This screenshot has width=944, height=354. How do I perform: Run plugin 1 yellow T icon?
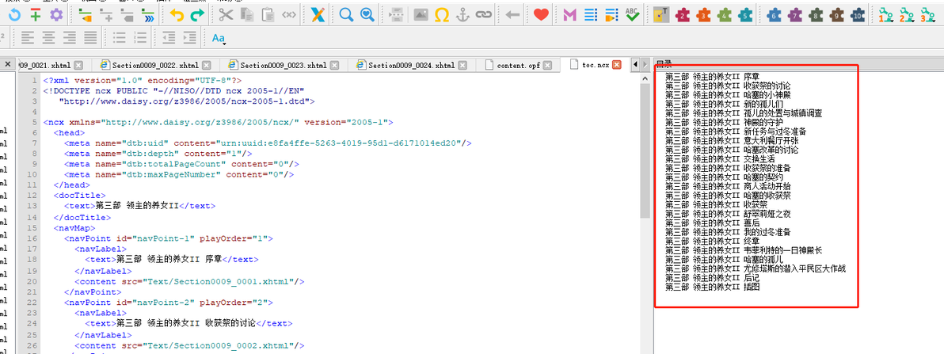pos(661,16)
